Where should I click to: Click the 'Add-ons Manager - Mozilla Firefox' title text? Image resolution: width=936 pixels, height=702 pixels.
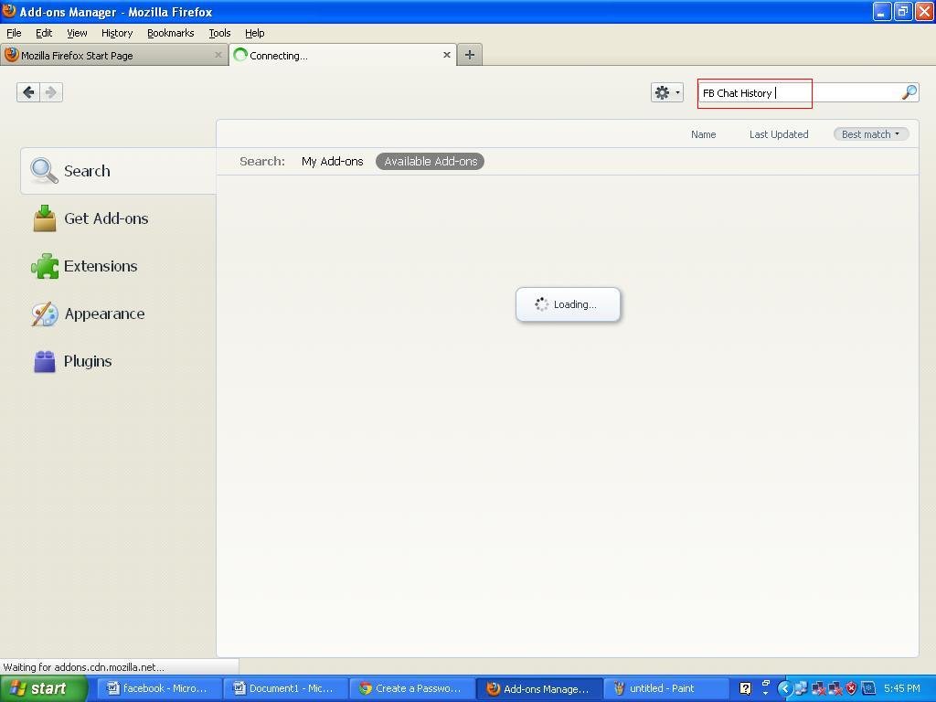click(x=116, y=12)
